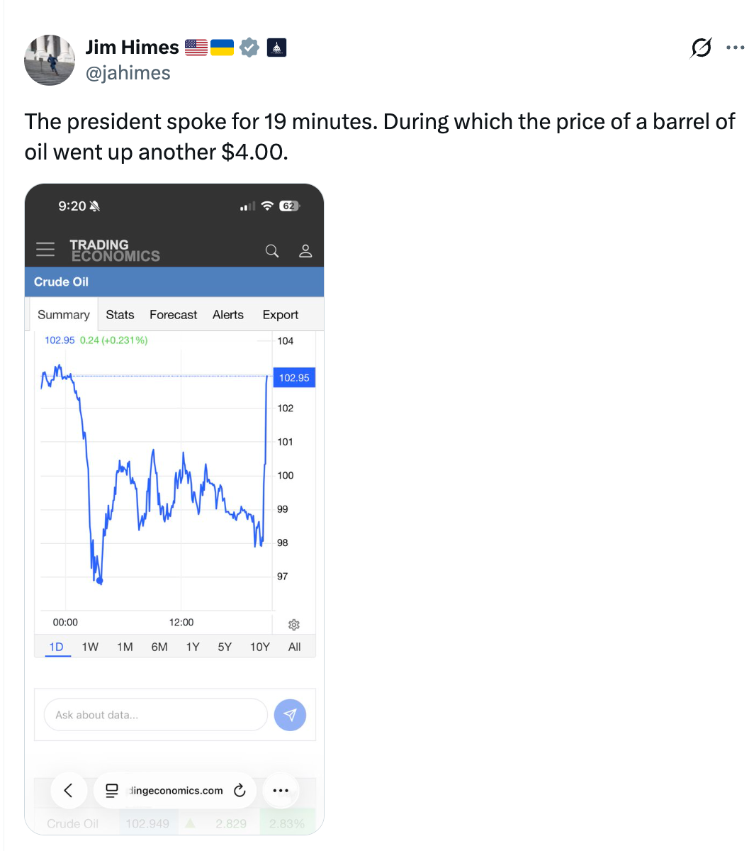This screenshot has width=754, height=851.
Task: Go back with the browser chevron
Action: coord(69,791)
